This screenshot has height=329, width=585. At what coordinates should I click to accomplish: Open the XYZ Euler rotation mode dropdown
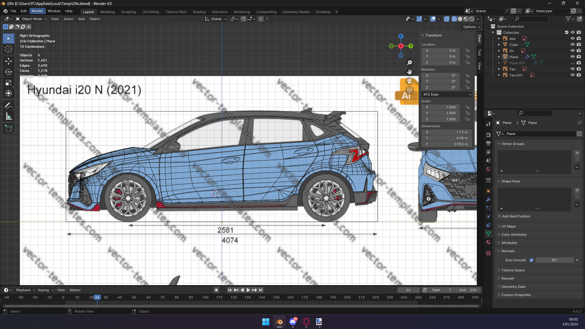coord(447,94)
